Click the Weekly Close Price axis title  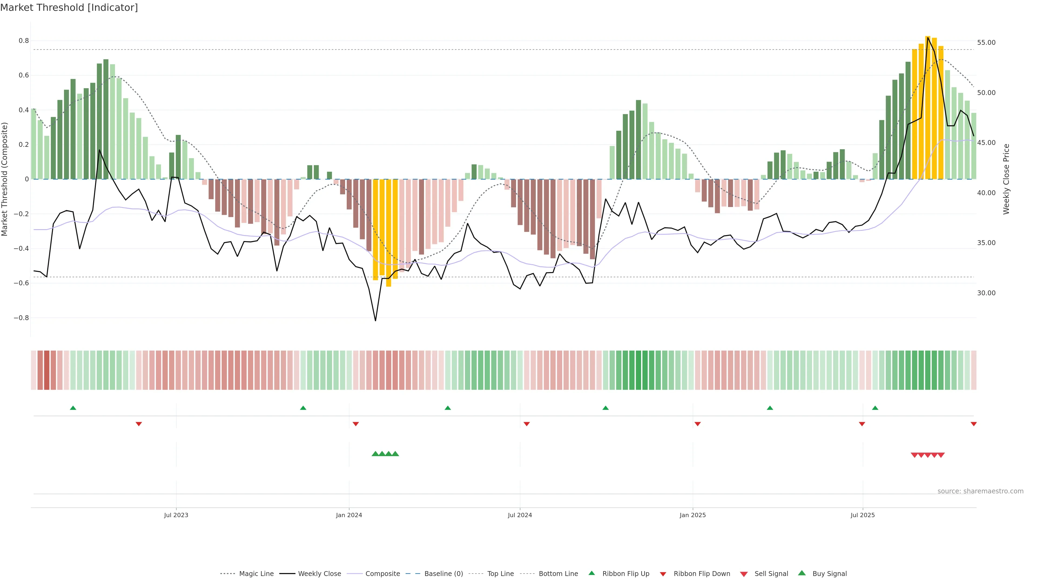(x=1006, y=179)
